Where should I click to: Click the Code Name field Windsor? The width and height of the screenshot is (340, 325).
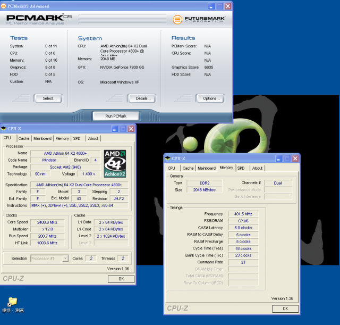(x=49, y=160)
